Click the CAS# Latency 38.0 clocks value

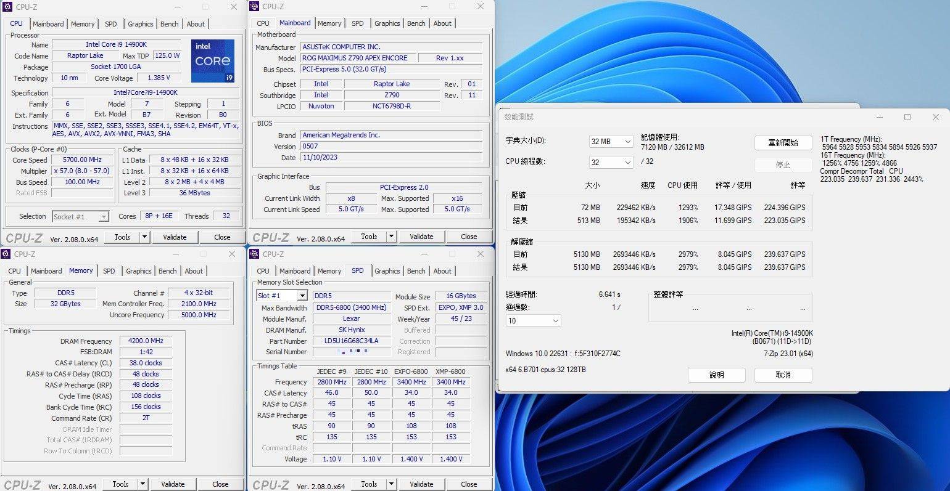(x=146, y=363)
